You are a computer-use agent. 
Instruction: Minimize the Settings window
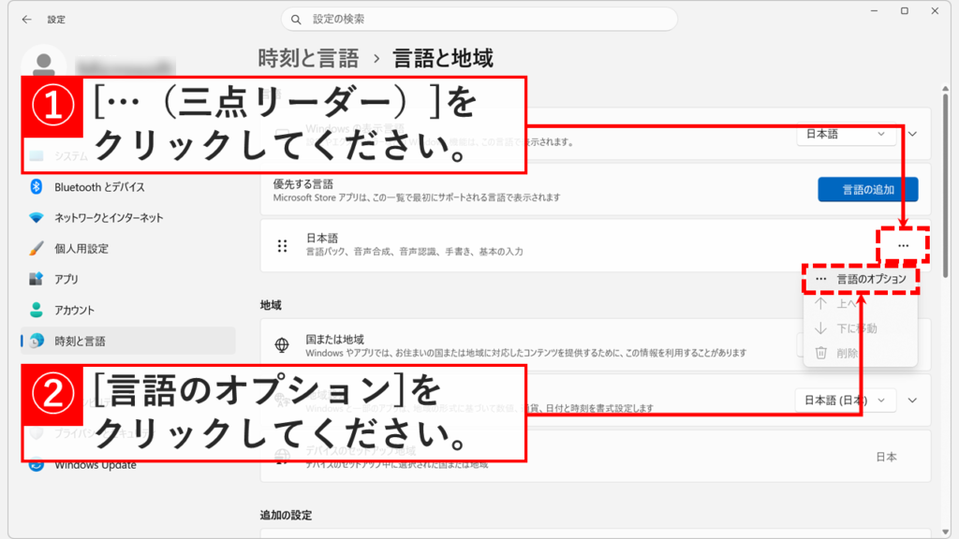tap(874, 11)
